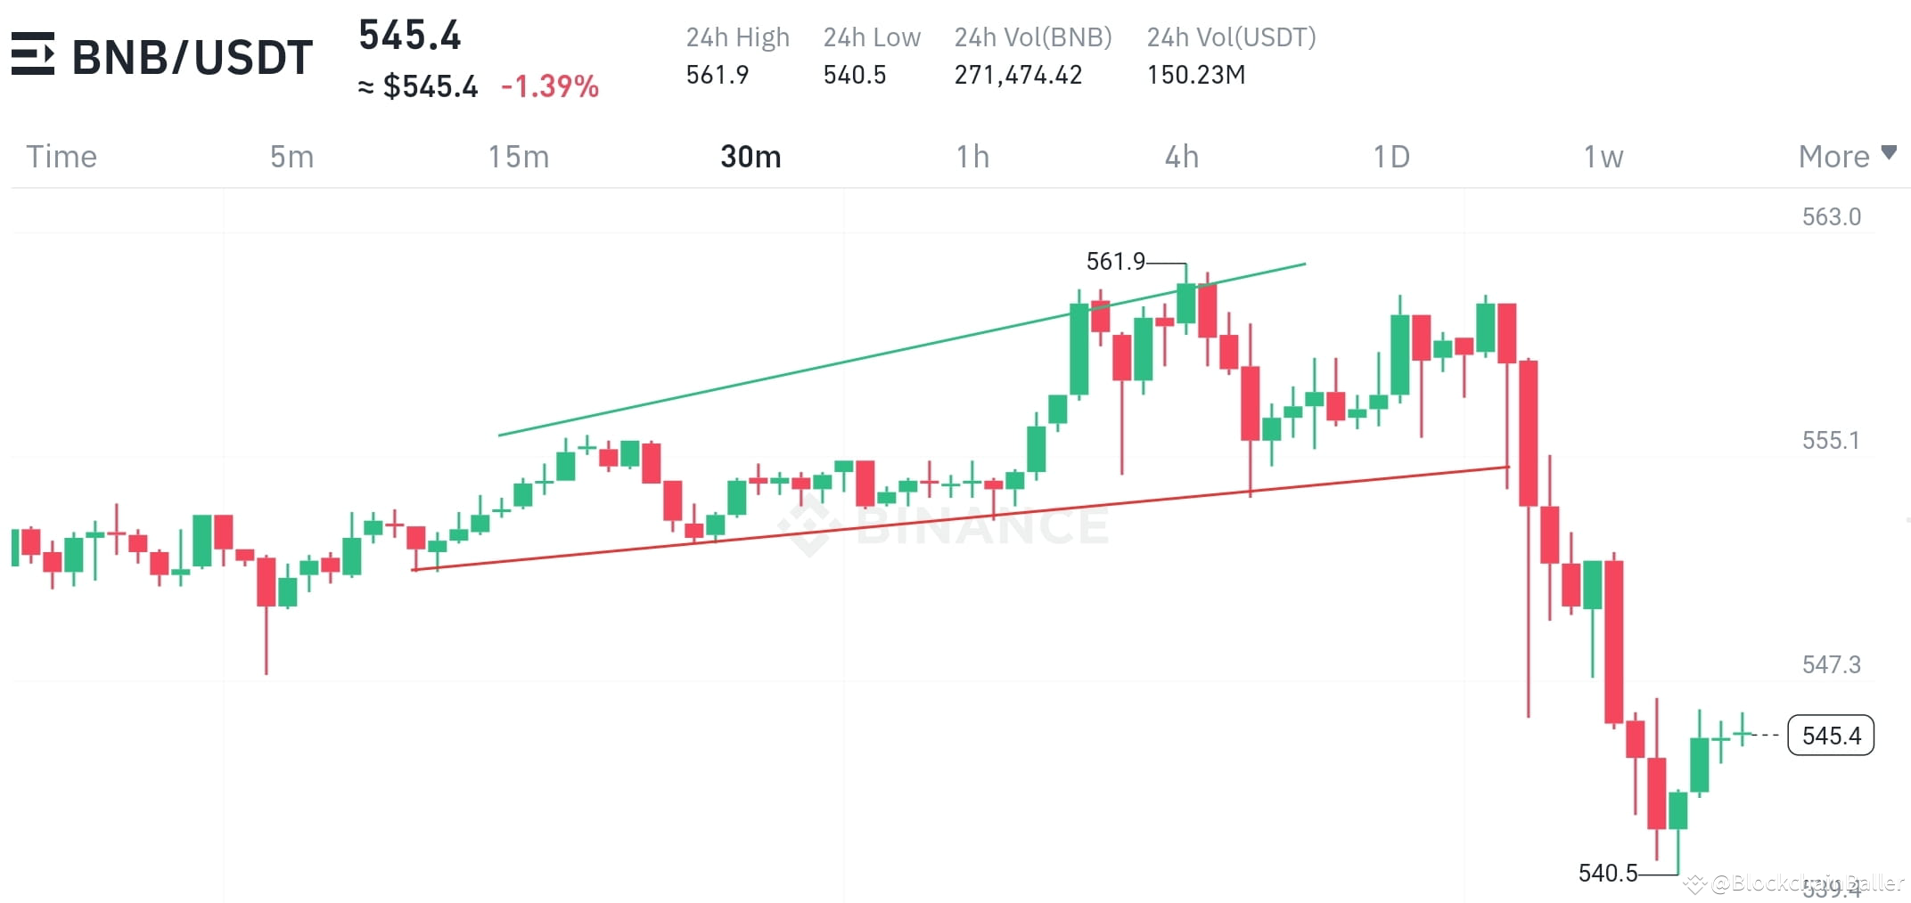Click the 545.4 current price tag
The image size is (1911, 903).
tap(1830, 736)
